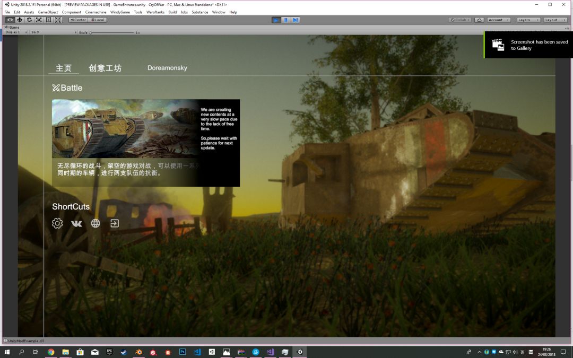573x358 pixels.
Task: Open the Layout dropdown
Action: [555, 20]
